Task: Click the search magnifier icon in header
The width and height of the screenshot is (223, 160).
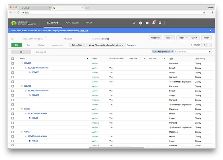Action: [134, 23]
